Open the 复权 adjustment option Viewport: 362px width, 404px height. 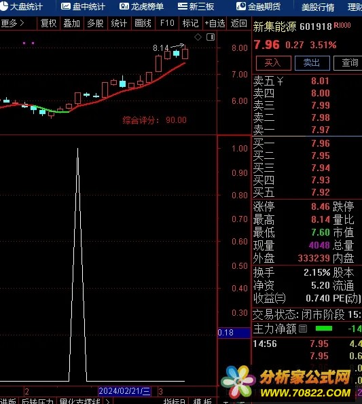tap(48, 24)
